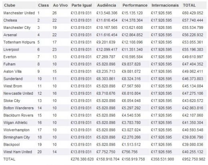Select the Audiência column header
This screenshot has width=208, height=165.
(x=106, y=5)
